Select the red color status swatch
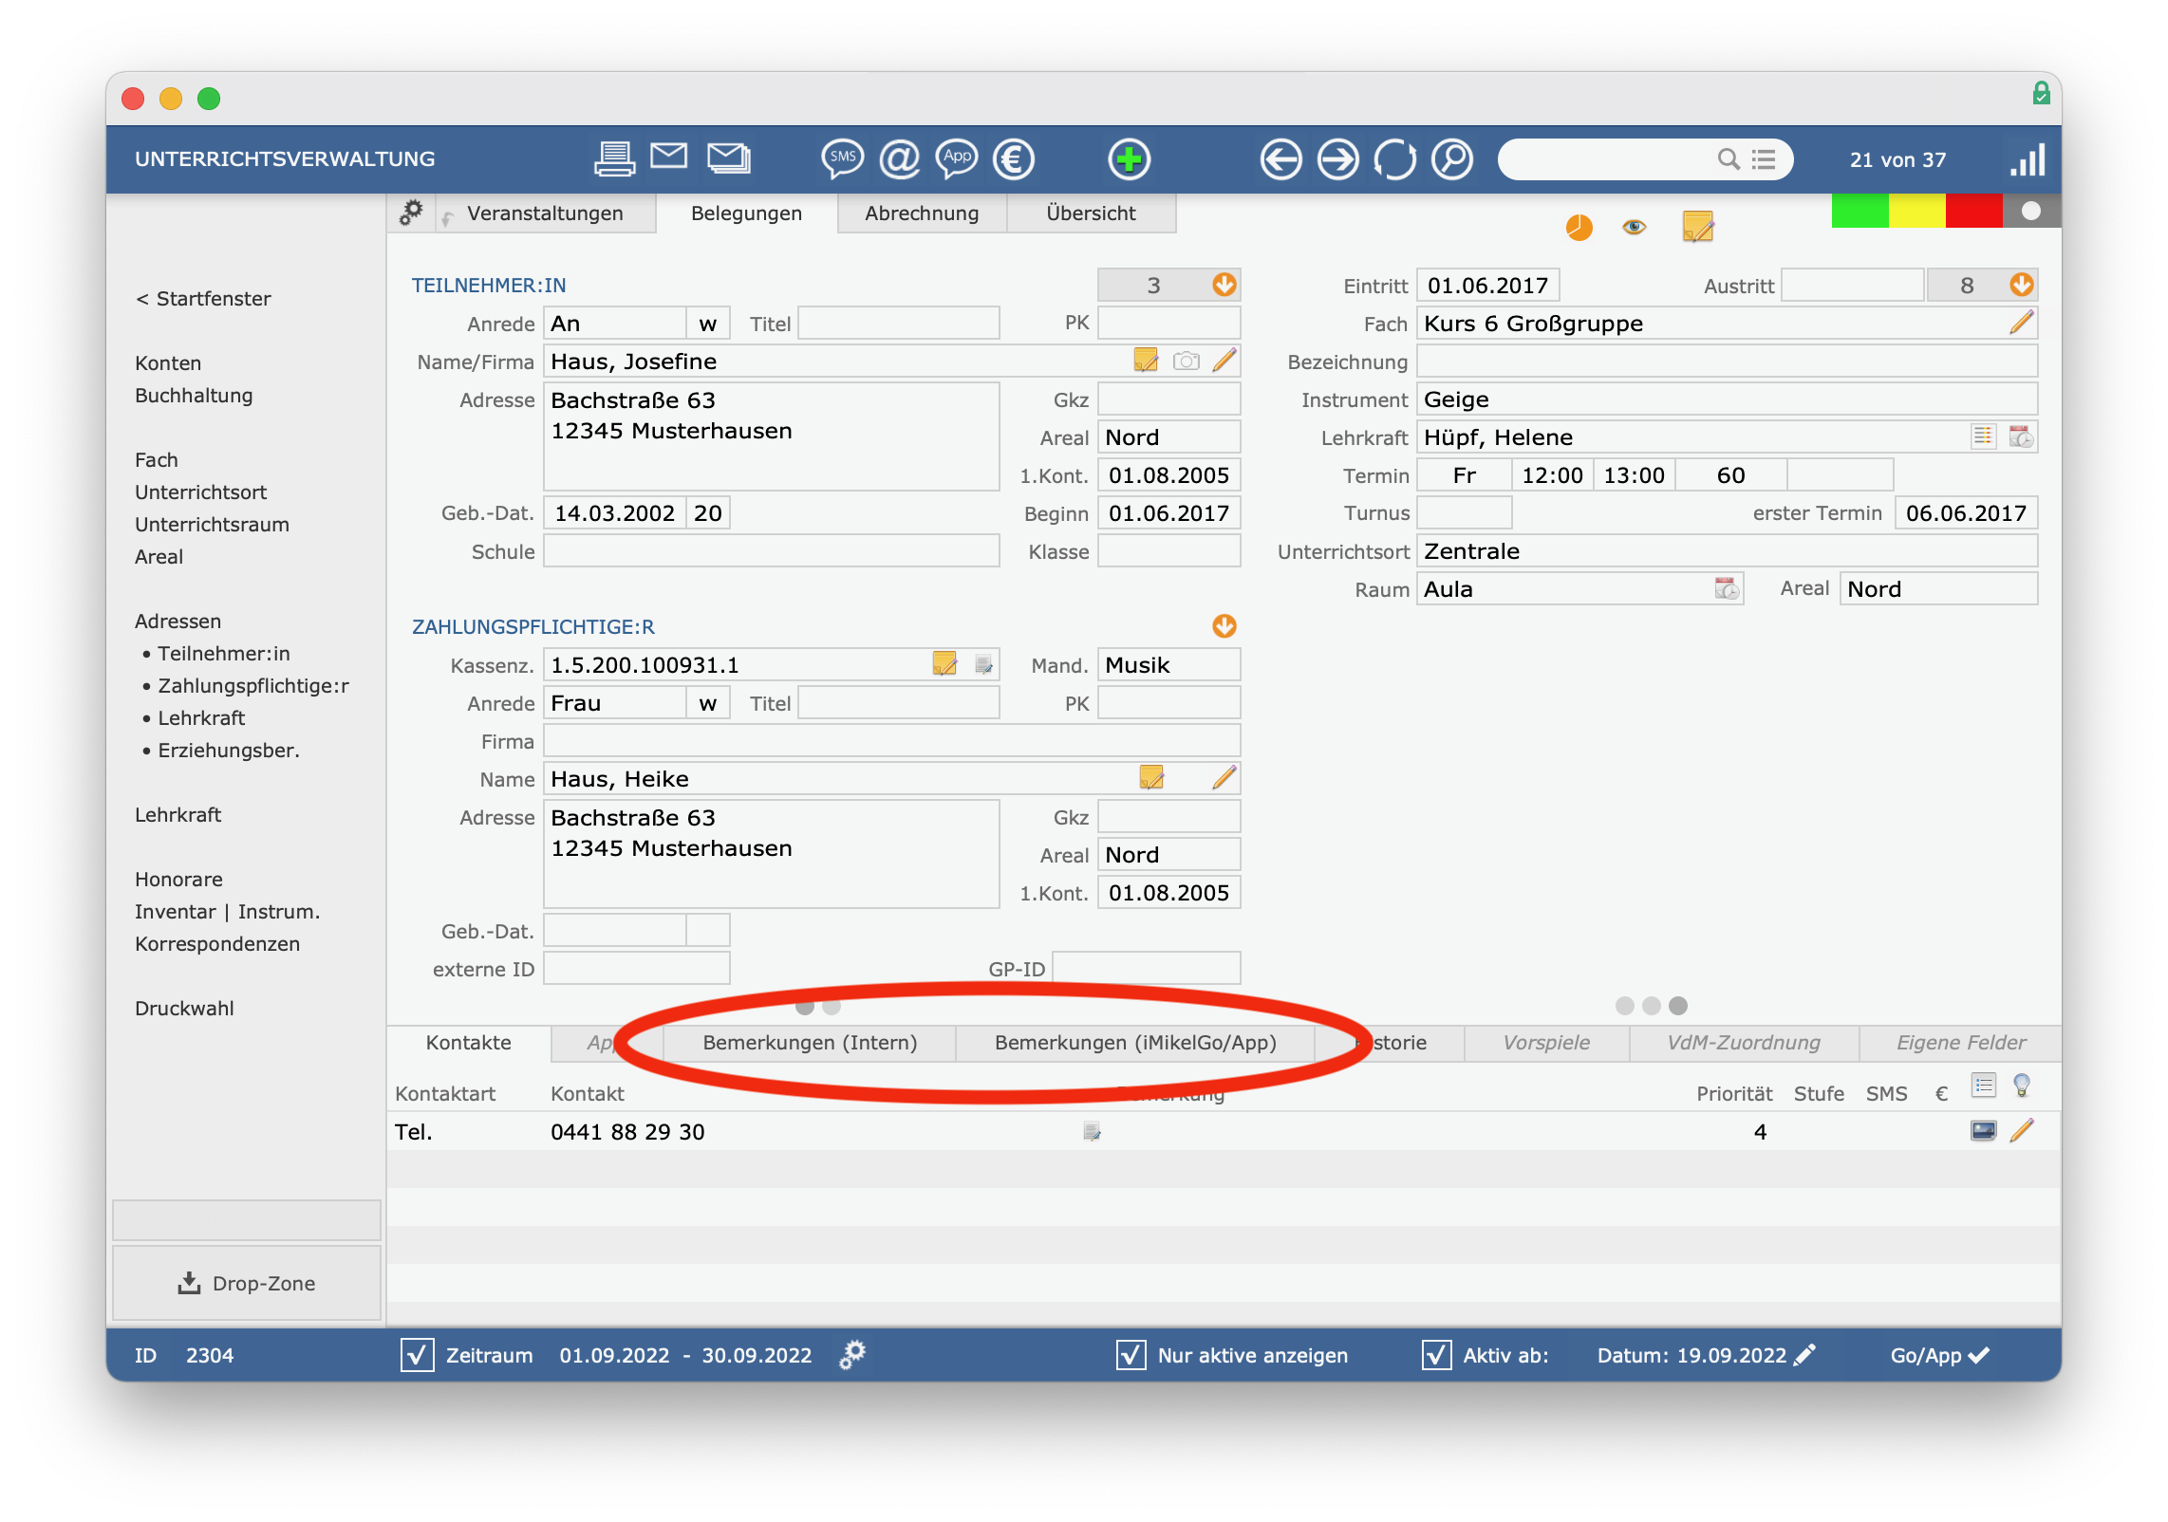 1973,211
